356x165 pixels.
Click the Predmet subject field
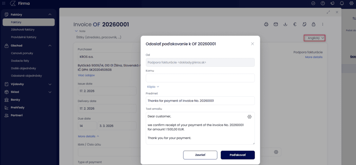(x=200, y=101)
